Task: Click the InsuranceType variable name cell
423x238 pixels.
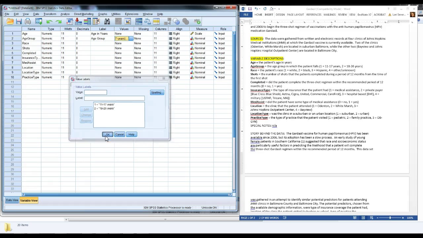Action: pos(31,58)
